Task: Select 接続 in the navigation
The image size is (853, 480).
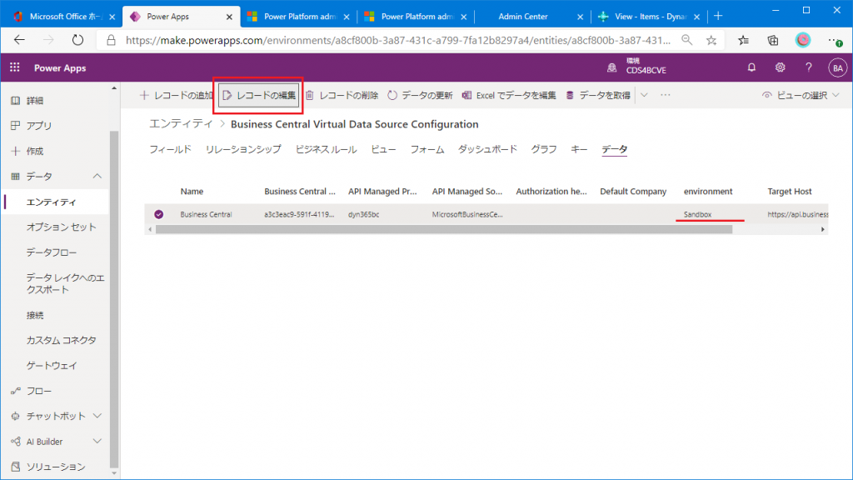Action: pyautogui.click(x=35, y=315)
